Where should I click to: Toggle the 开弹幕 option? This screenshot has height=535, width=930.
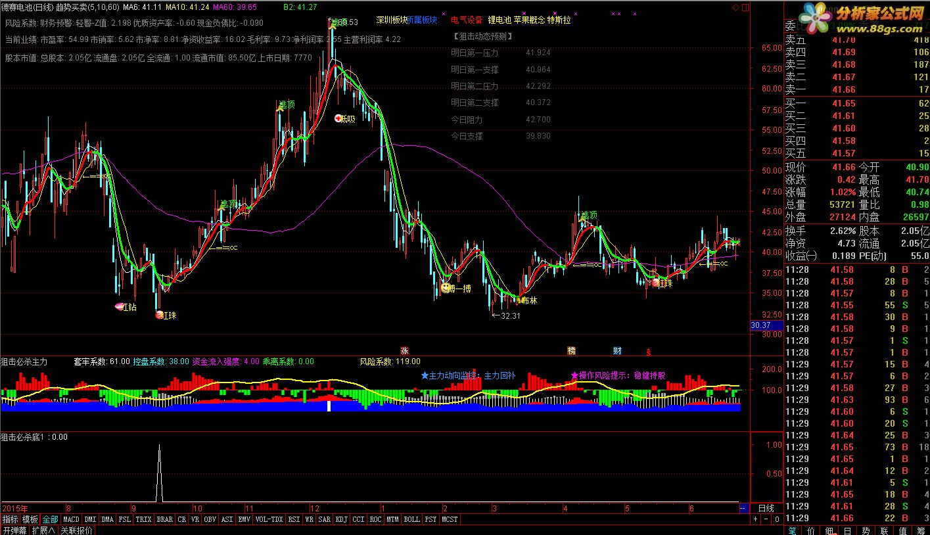14,530
